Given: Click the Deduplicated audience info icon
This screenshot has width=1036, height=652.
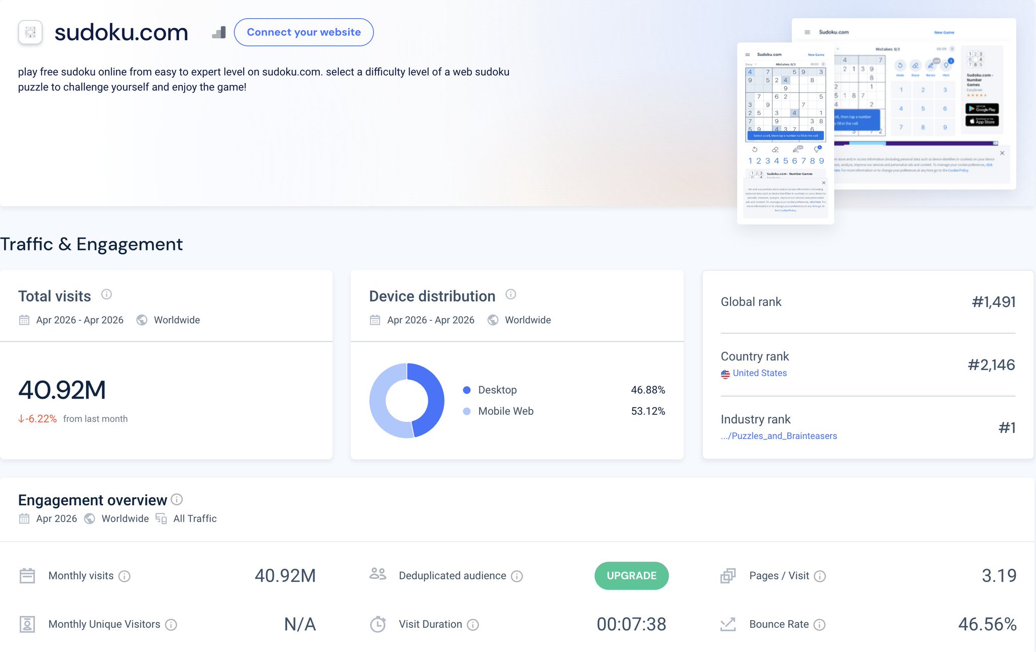Looking at the screenshot, I should [517, 576].
